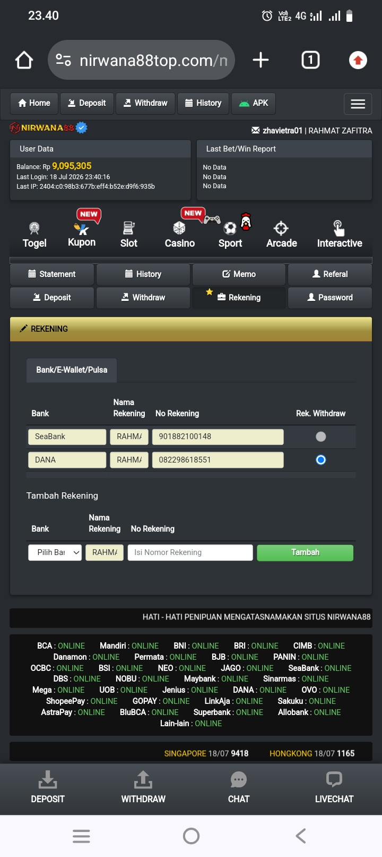Click the GOPAY : ONLINE status
This screenshot has width=382, height=857.
161,701
